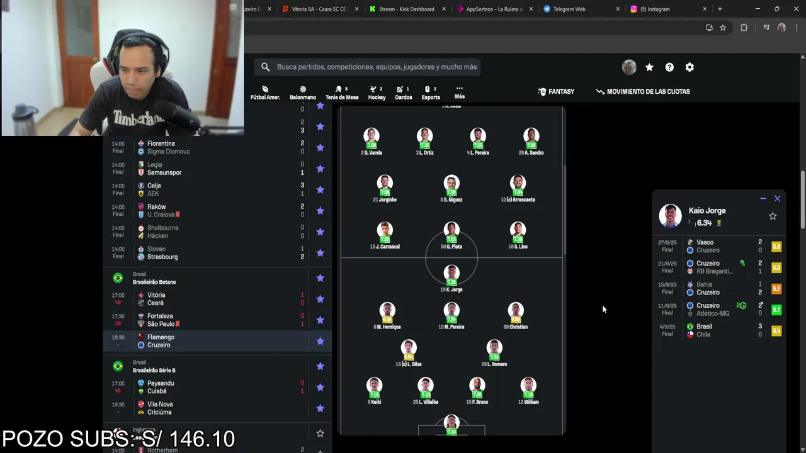Screen dimensions: 806x453
Task: Click the orange 5.2 rating for Bahia match
Action: click(x=776, y=289)
